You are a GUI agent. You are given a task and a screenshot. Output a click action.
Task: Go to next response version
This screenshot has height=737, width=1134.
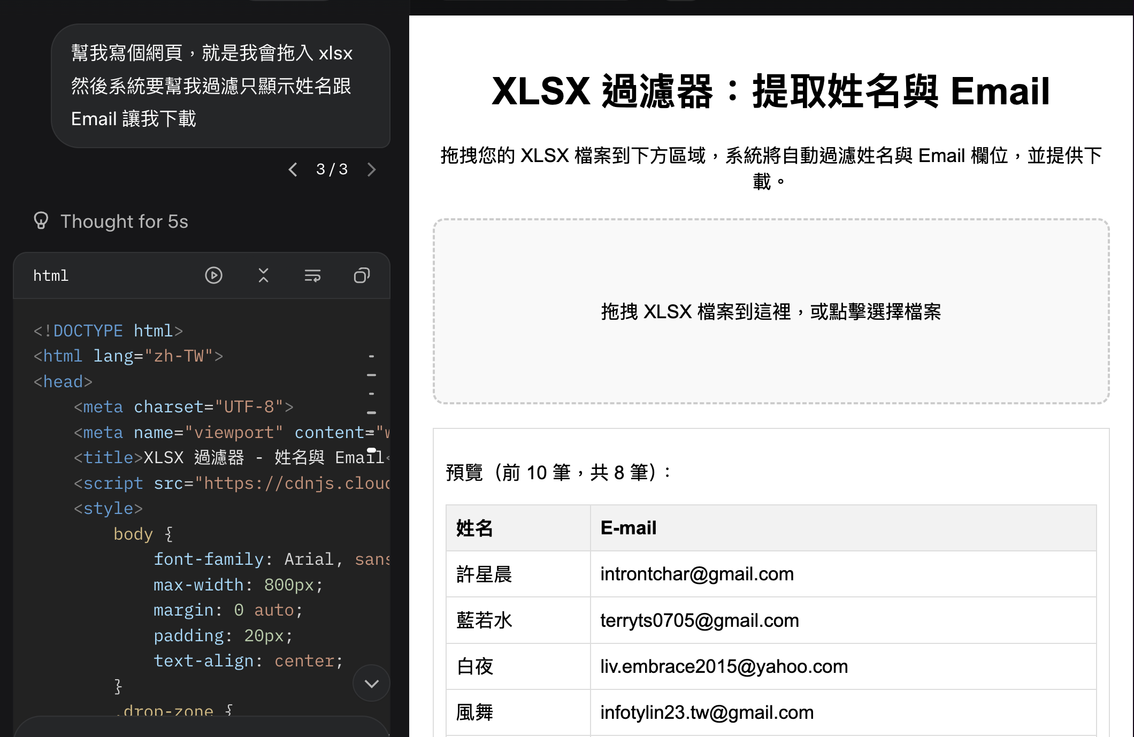372,169
